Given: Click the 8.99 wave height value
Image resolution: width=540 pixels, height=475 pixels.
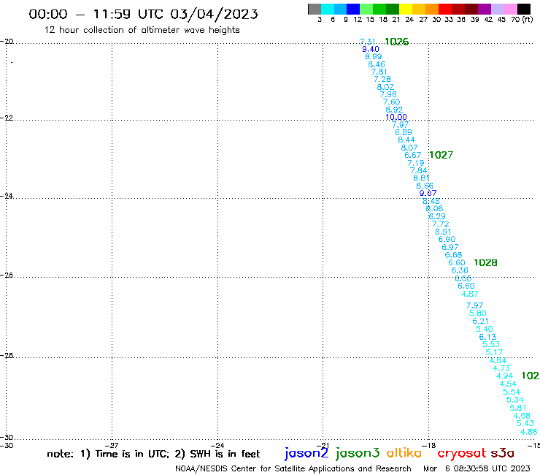Looking at the screenshot, I should click(374, 56).
